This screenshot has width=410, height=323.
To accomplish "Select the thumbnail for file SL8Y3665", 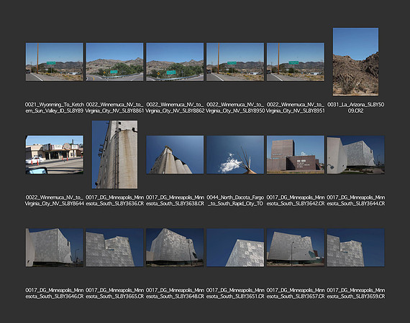I will pyautogui.click(x=114, y=248).
